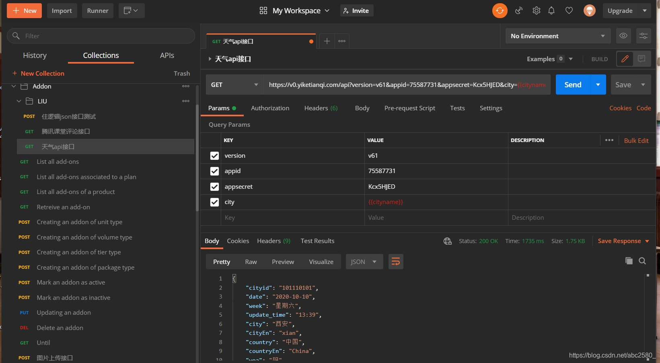660x363 pixels.
Task: Click the Send button
Action: [573, 85]
